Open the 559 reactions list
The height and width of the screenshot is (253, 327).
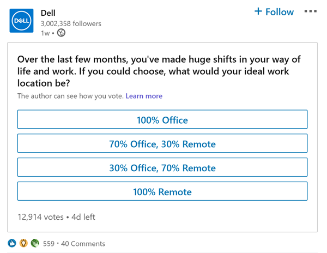49,244
